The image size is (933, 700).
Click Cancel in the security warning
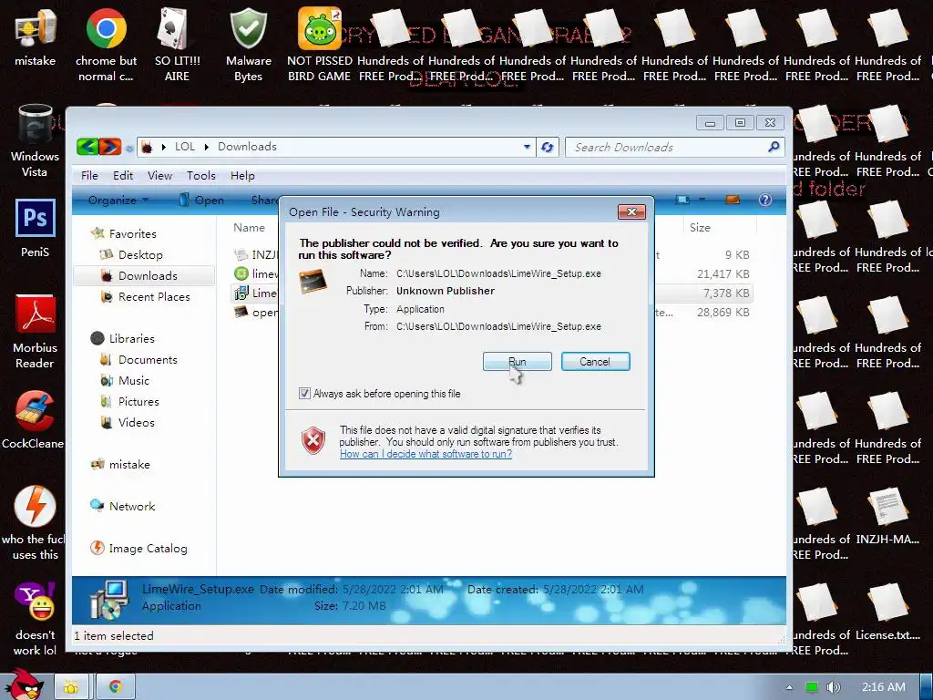(x=595, y=361)
